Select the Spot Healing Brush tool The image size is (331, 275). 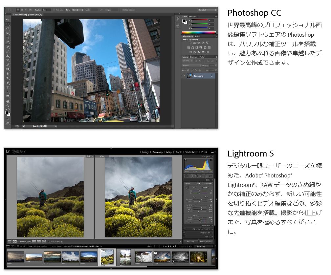click(8, 47)
